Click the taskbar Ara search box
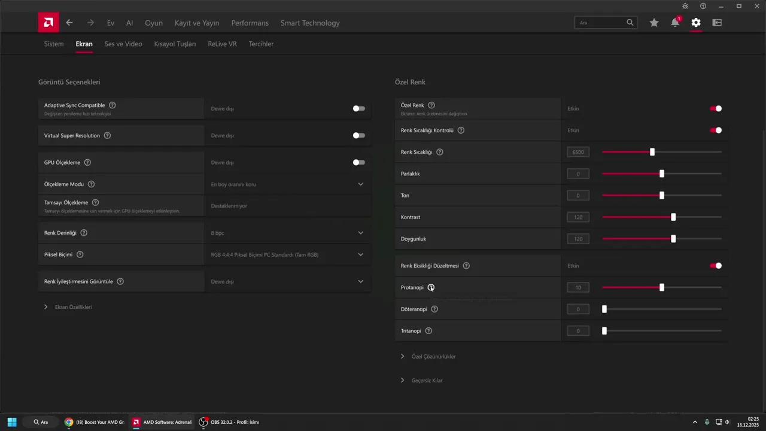Viewport: 766px width, 431px height. coord(41,422)
